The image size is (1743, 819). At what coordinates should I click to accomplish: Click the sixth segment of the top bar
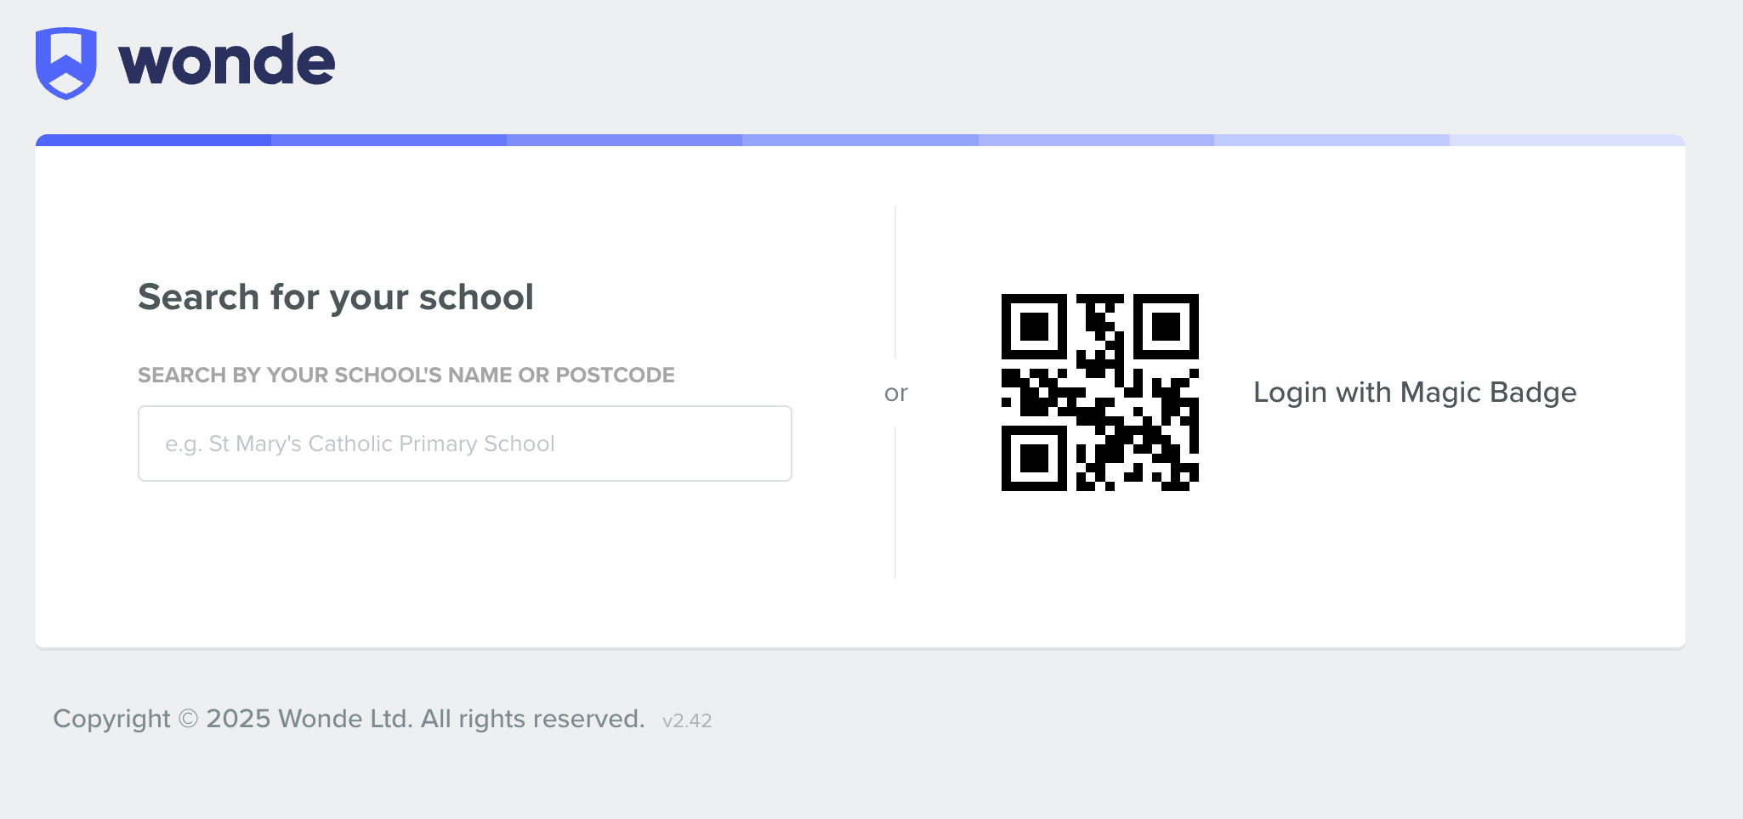[x=1331, y=140]
